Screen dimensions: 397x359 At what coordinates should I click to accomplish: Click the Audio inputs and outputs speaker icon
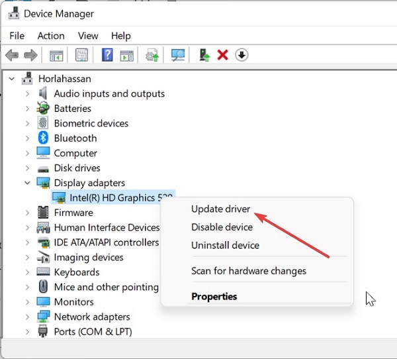point(43,93)
